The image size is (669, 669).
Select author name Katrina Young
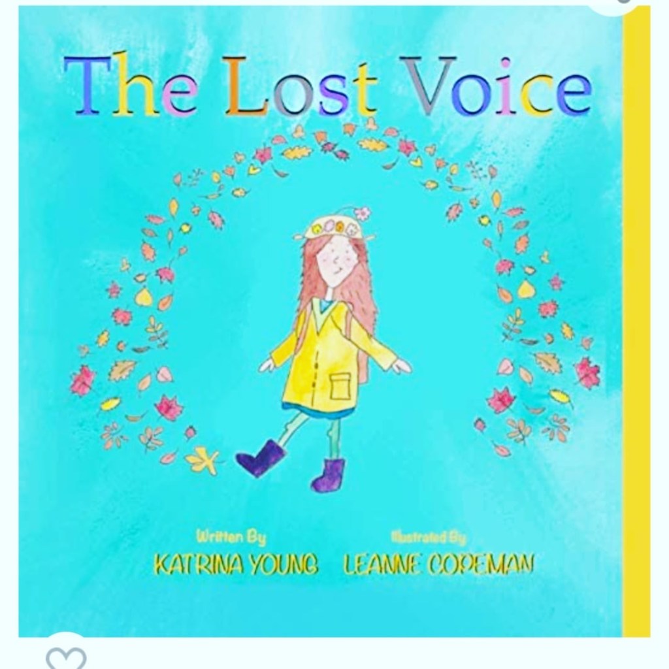click(236, 565)
